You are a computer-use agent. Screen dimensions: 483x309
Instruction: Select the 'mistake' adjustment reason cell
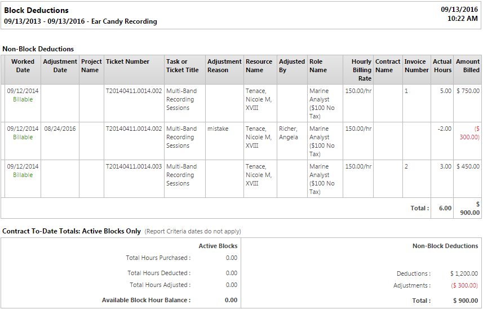218,129
